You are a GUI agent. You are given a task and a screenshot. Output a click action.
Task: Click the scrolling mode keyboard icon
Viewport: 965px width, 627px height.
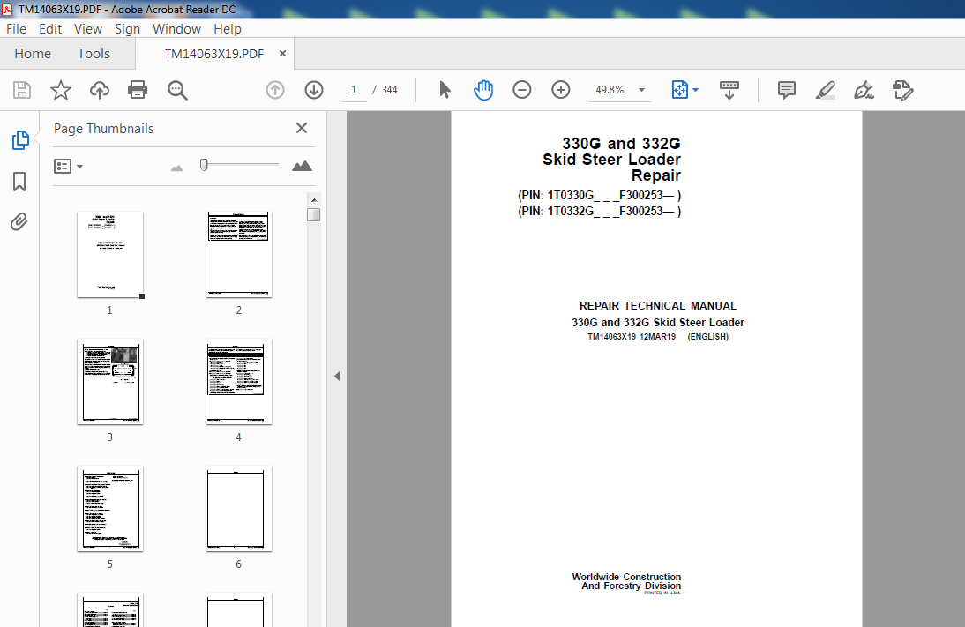tap(729, 90)
